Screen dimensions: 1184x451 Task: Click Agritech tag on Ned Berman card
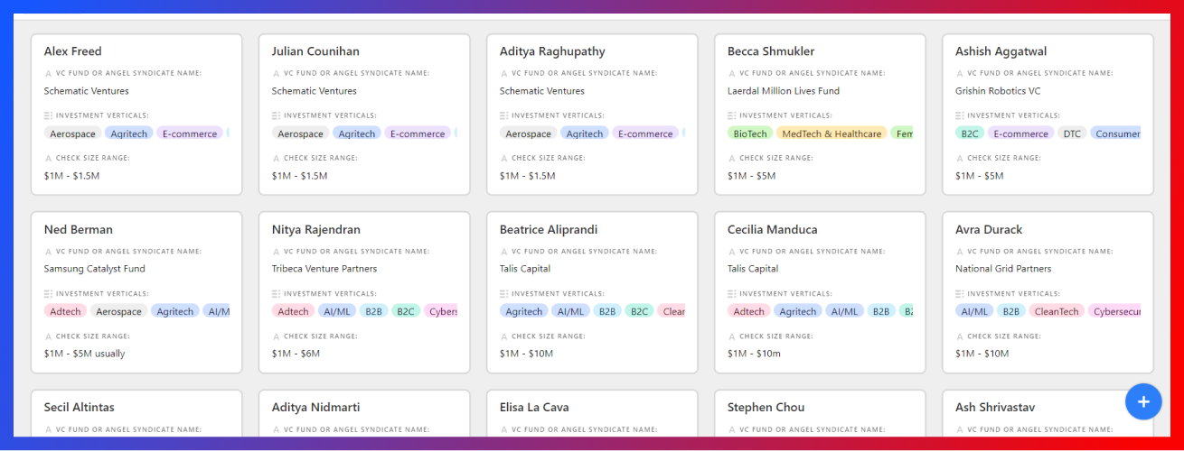[x=175, y=311]
